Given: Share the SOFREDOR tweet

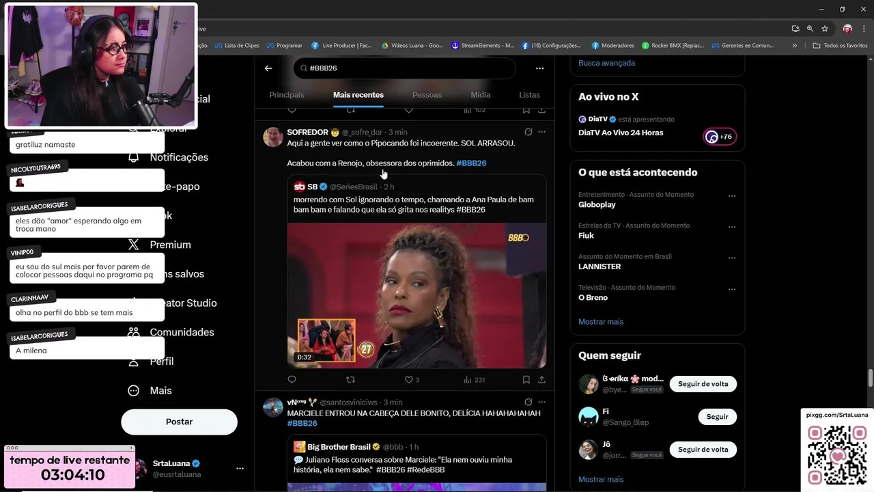Looking at the screenshot, I should click(541, 380).
